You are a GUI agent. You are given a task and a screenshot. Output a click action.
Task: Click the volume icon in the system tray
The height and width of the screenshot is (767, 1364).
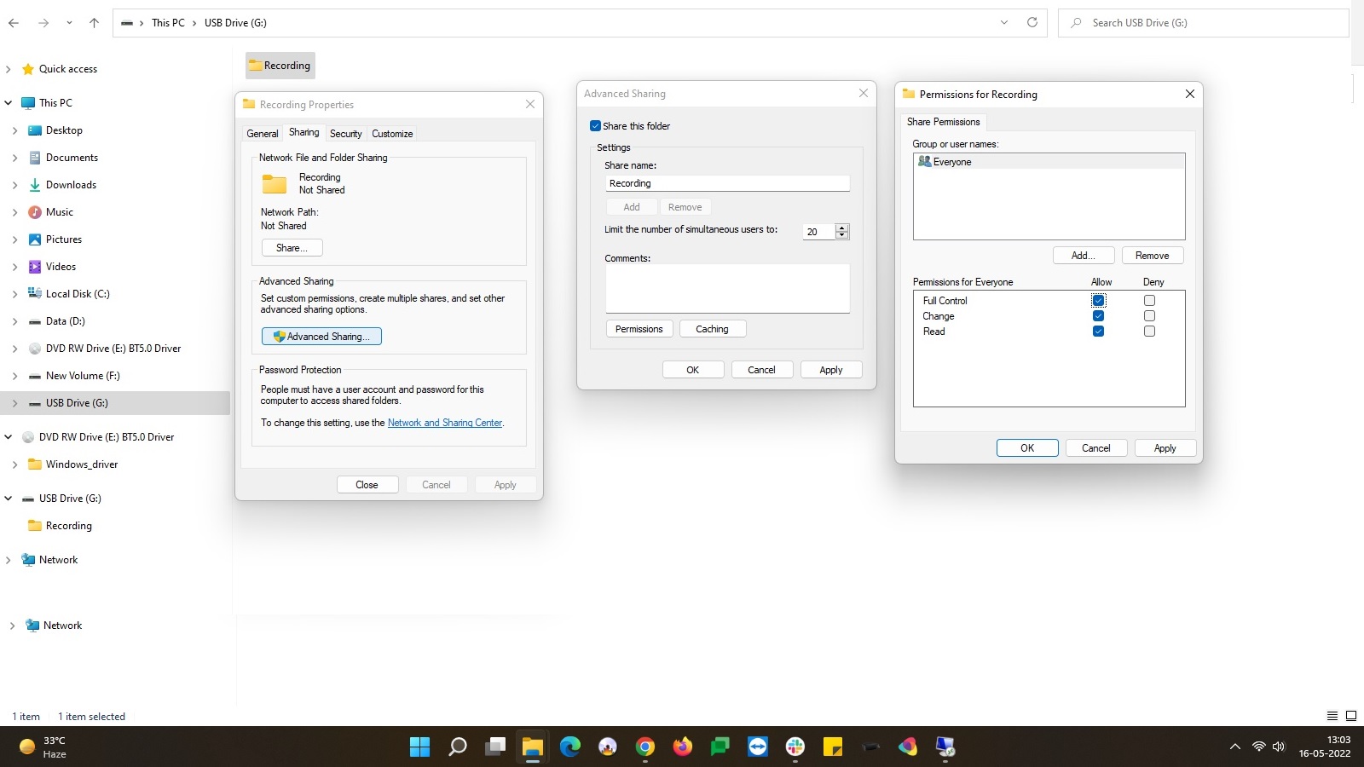coord(1278,747)
